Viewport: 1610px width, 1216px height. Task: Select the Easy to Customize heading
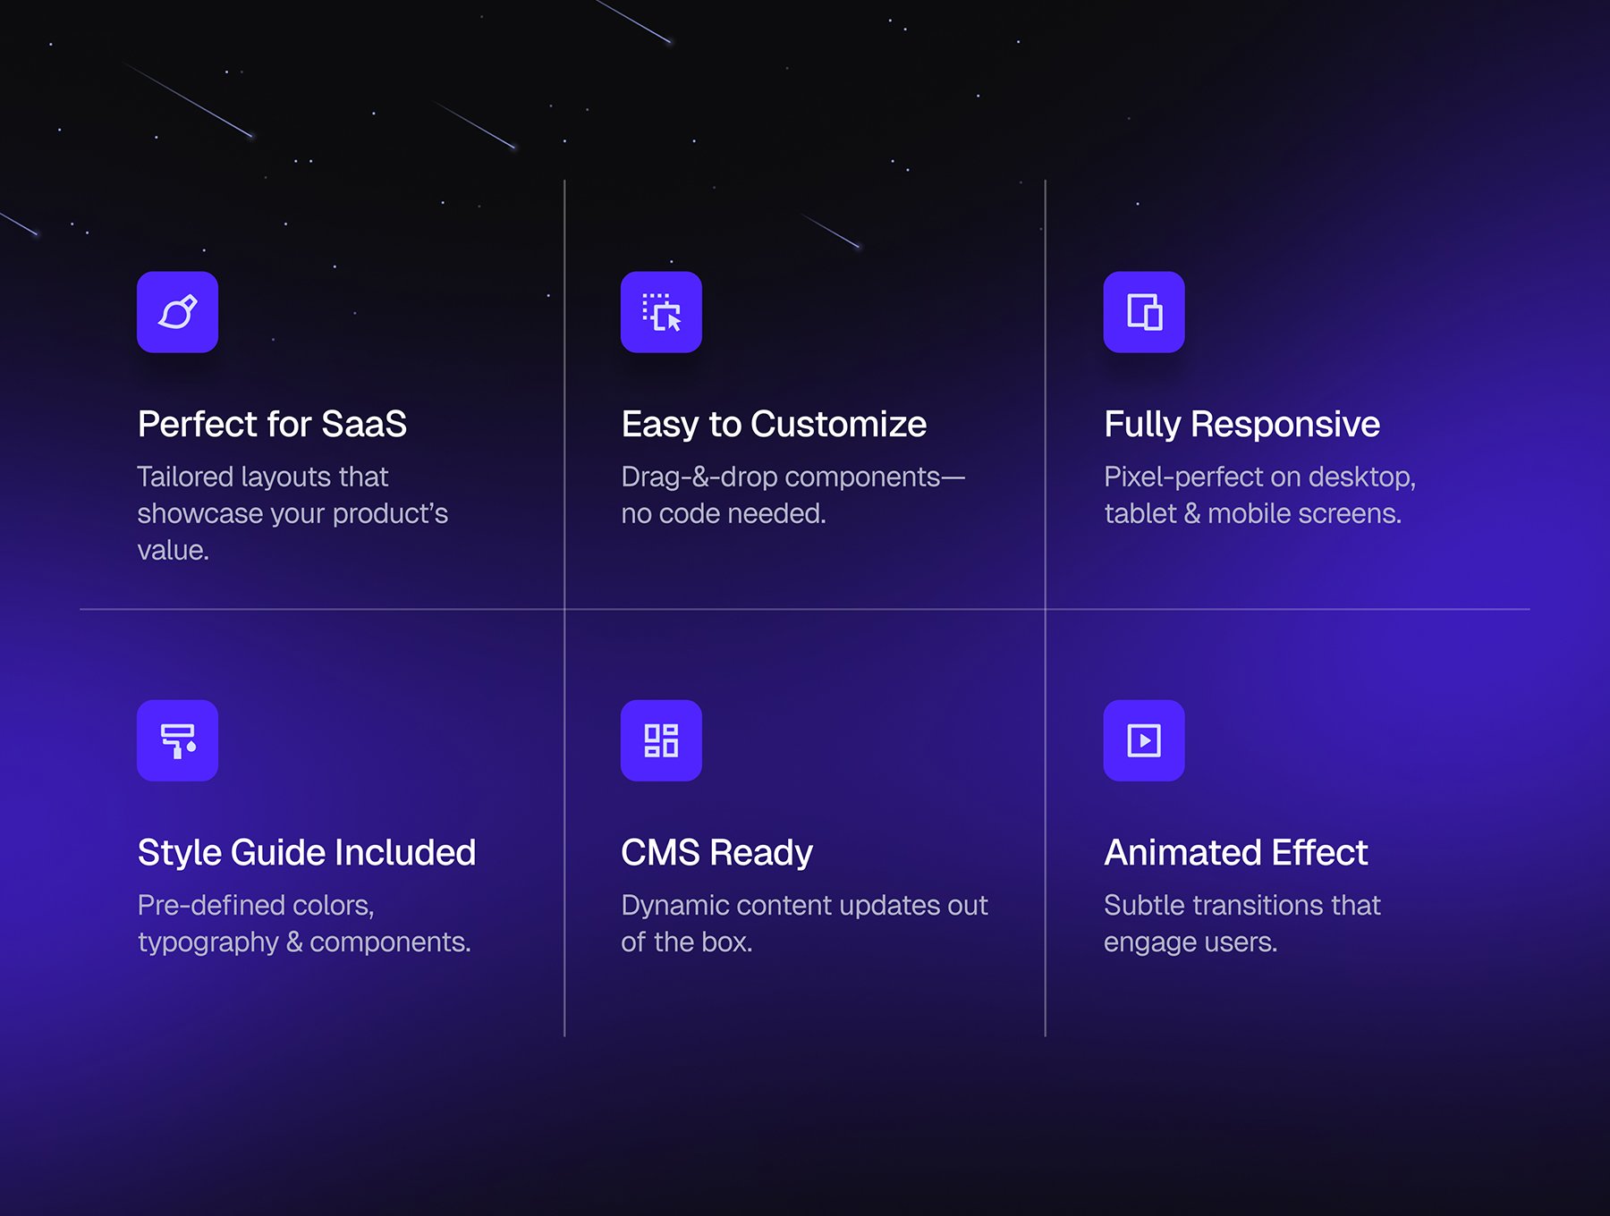point(774,424)
